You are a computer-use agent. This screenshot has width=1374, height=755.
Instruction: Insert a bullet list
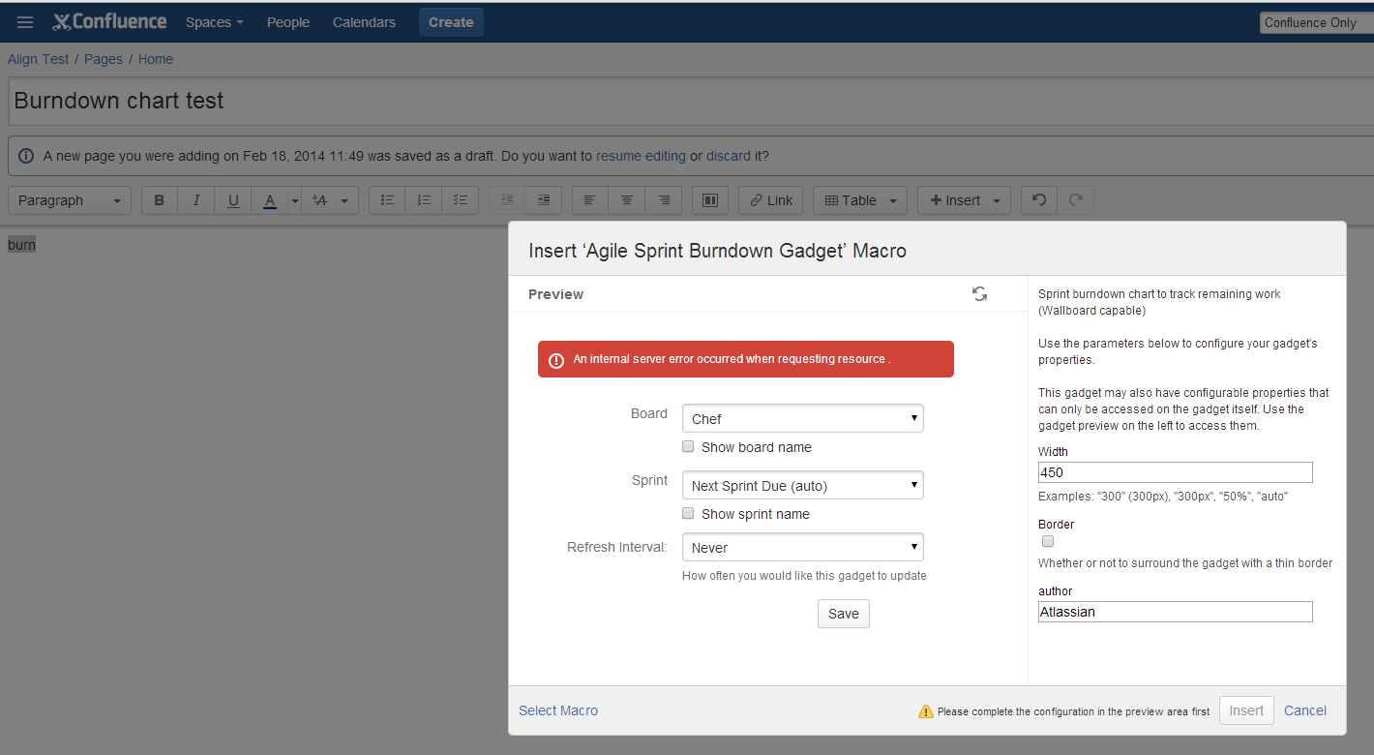[x=387, y=200]
